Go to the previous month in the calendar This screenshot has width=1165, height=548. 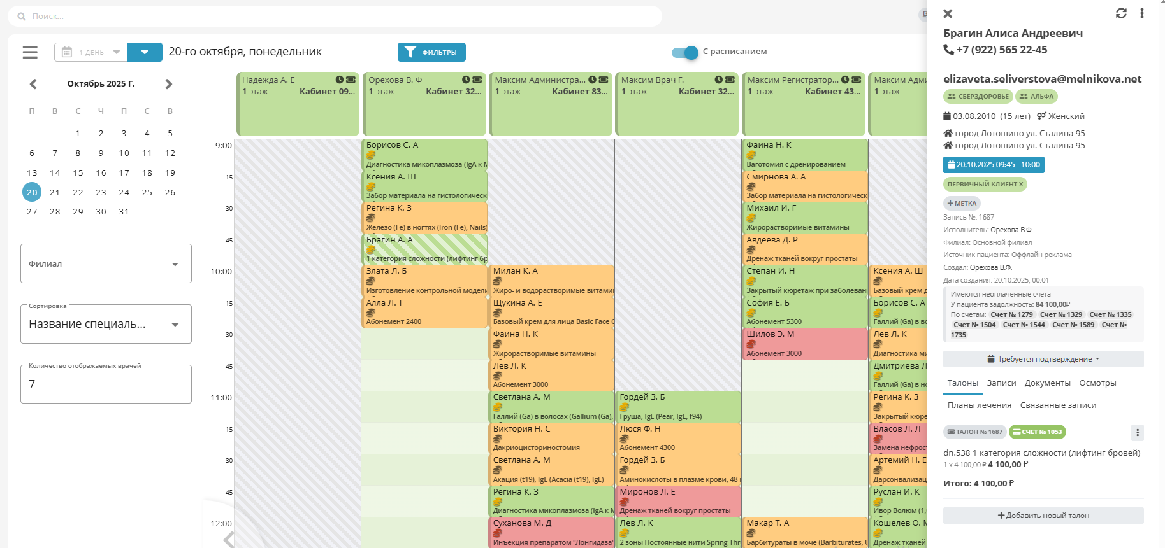tap(33, 84)
